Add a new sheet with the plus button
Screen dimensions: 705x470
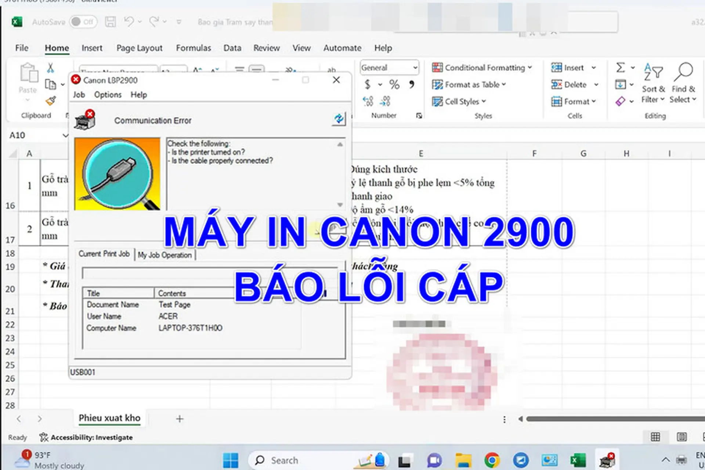tap(180, 419)
